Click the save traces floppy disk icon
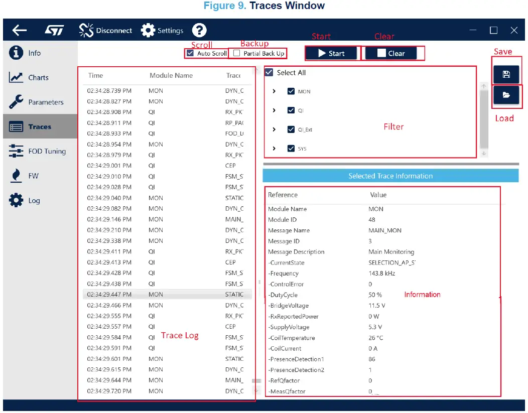 [x=506, y=75]
